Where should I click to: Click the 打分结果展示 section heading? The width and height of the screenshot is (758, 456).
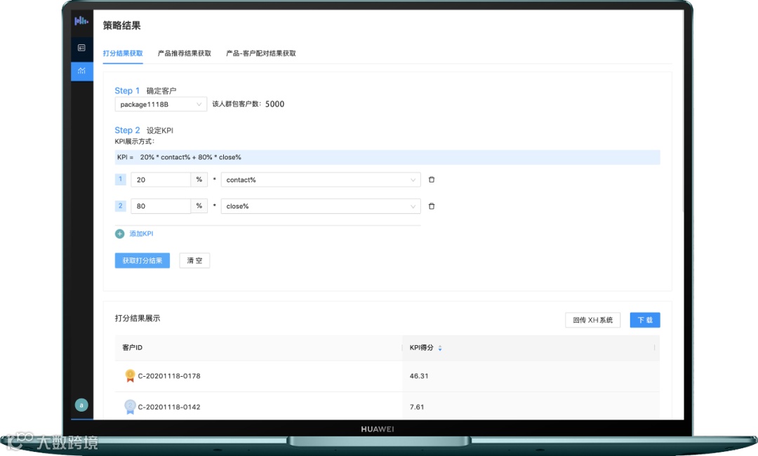pyautogui.click(x=138, y=318)
